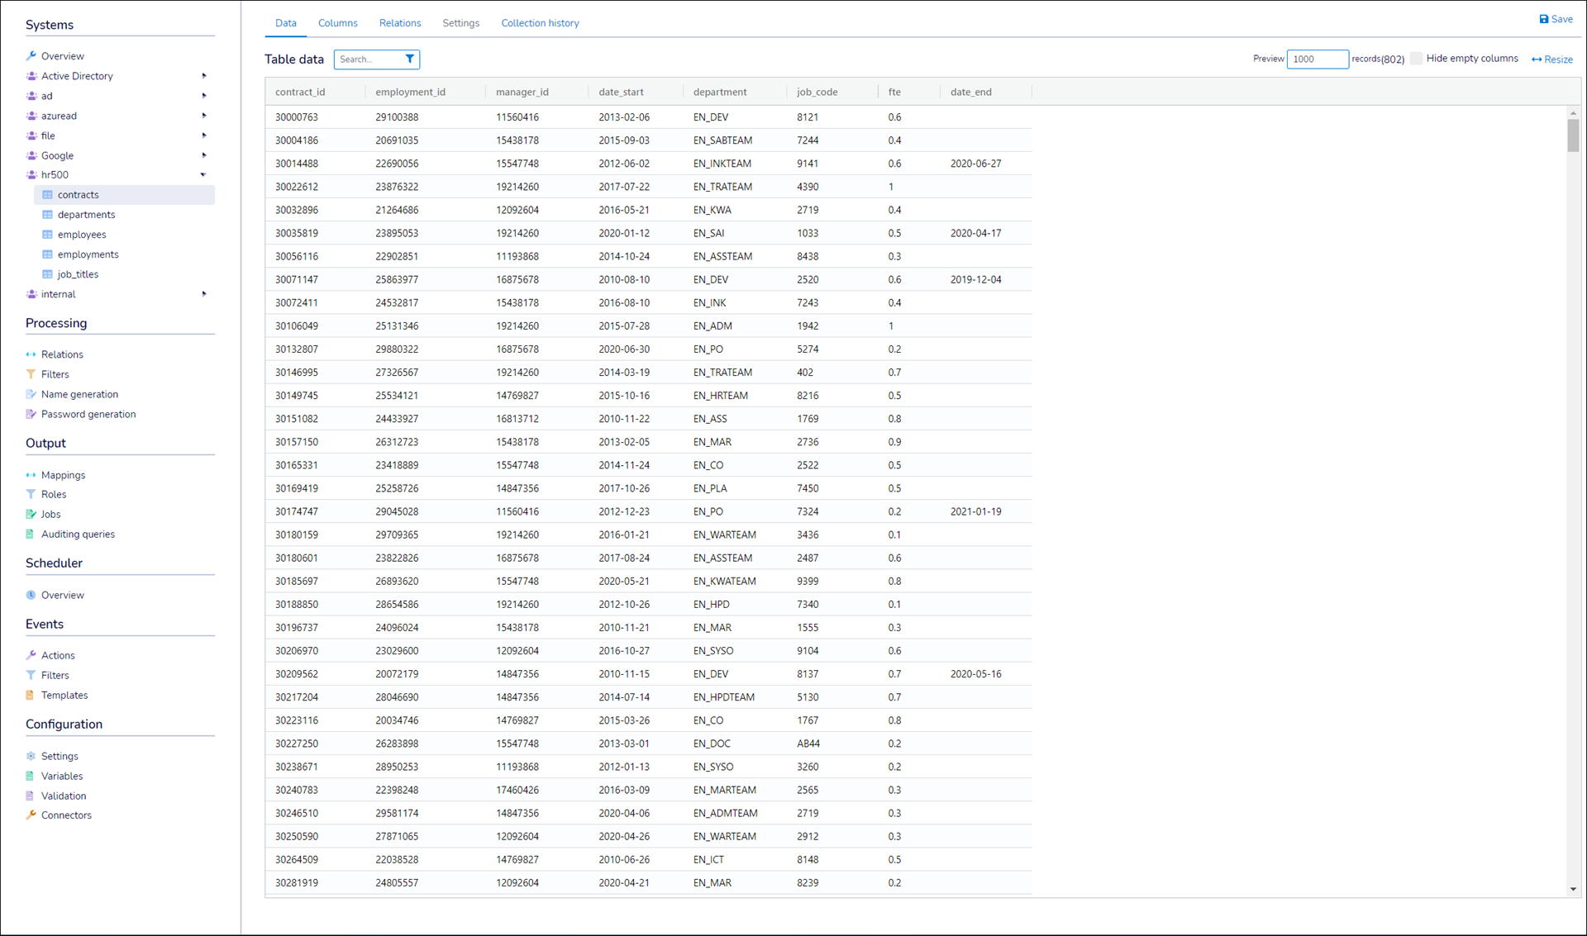Click the Templates icon under Events
This screenshot has height=936, width=1587.
(x=31, y=695)
